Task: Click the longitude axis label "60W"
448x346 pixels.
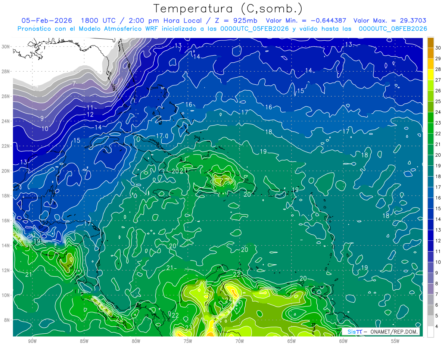Action: click(343, 341)
